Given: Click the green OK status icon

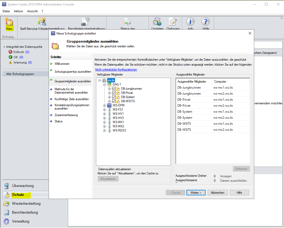Looking at the screenshot, I should (10, 57).
